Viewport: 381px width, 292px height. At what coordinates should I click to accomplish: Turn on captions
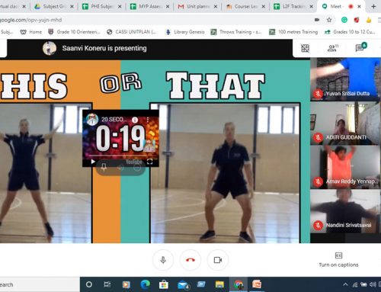click(x=338, y=259)
